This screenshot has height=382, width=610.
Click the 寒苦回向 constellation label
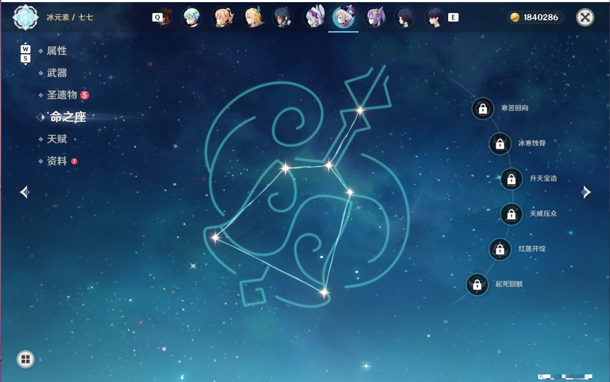point(515,108)
